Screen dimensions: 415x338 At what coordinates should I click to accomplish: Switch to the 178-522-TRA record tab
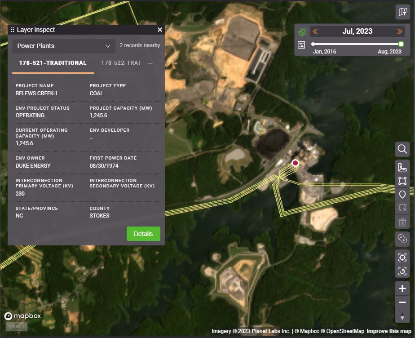click(x=120, y=63)
